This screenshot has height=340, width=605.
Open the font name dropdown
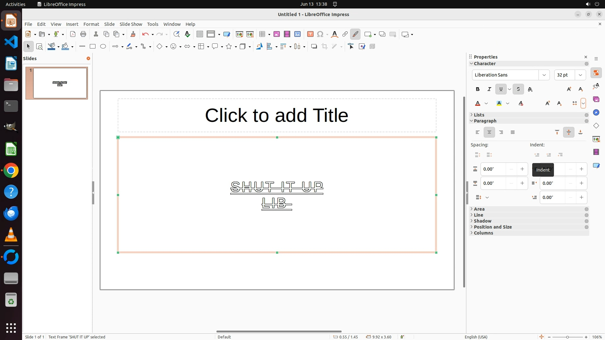(x=544, y=75)
